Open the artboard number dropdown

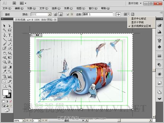[x=39, y=121]
